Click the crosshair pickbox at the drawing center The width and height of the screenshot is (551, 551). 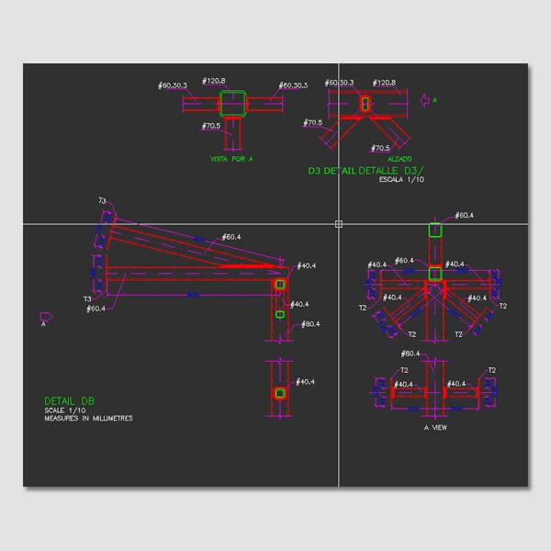tap(339, 224)
